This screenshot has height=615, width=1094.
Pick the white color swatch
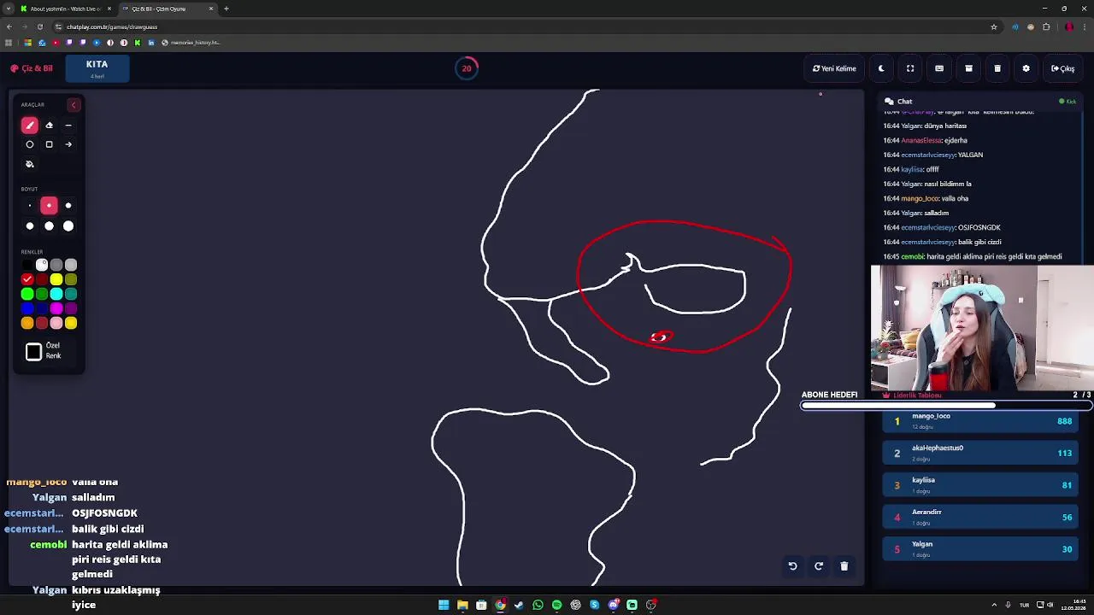(x=42, y=265)
